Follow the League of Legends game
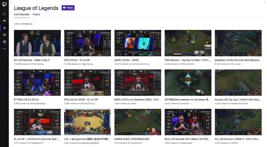Viewport: 267px width, 147px height. coord(68,8)
